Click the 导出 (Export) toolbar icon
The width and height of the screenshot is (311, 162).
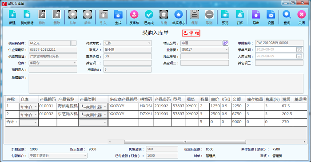[256, 15]
